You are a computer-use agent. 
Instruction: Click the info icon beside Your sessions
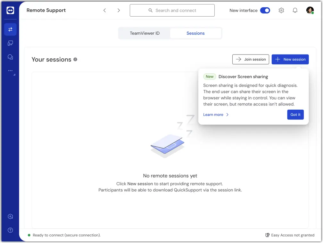click(75, 59)
